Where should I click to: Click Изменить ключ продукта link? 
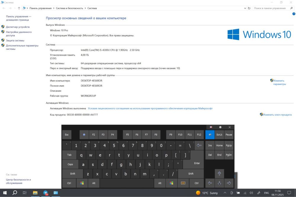(277, 115)
